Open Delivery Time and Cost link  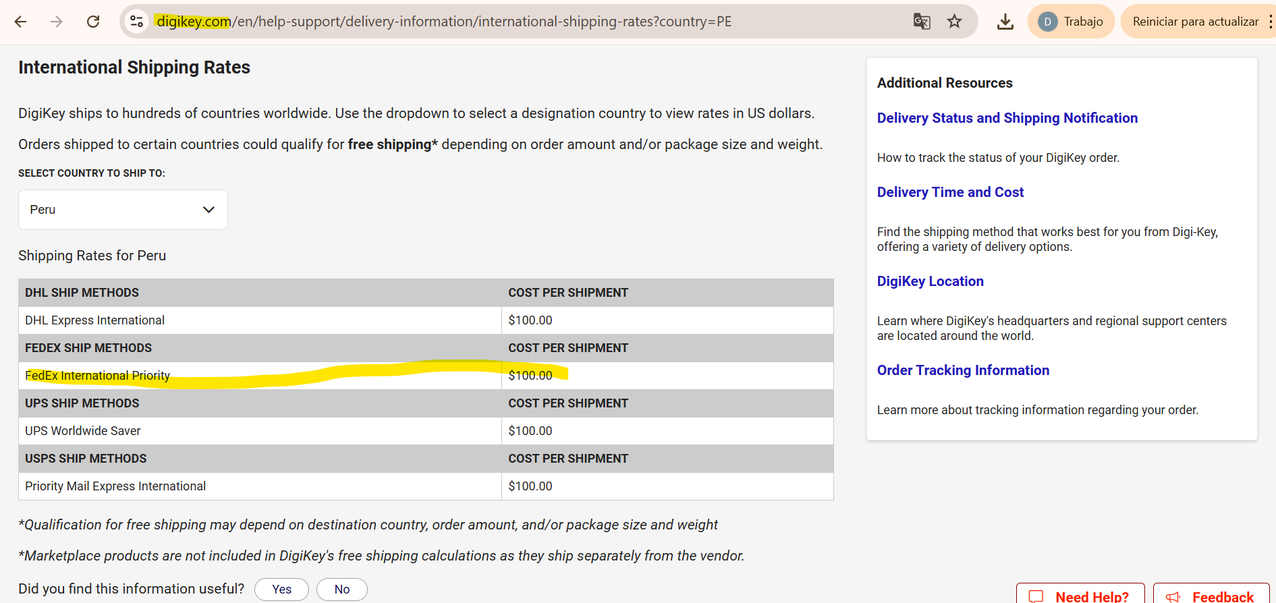pyautogui.click(x=950, y=192)
